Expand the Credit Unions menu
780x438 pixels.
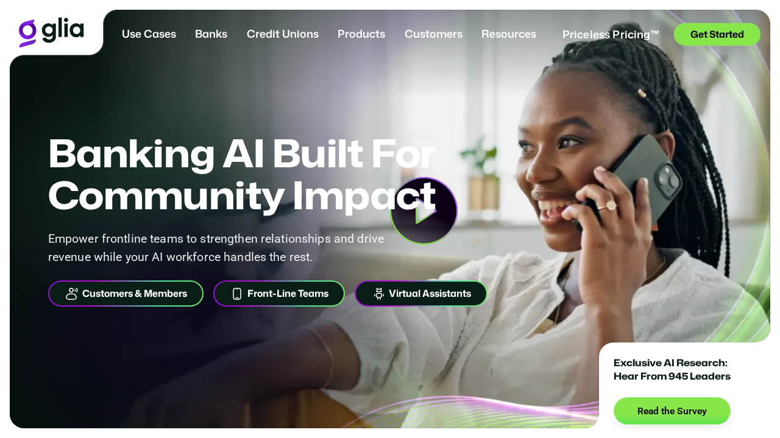click(x=283, y=34)
